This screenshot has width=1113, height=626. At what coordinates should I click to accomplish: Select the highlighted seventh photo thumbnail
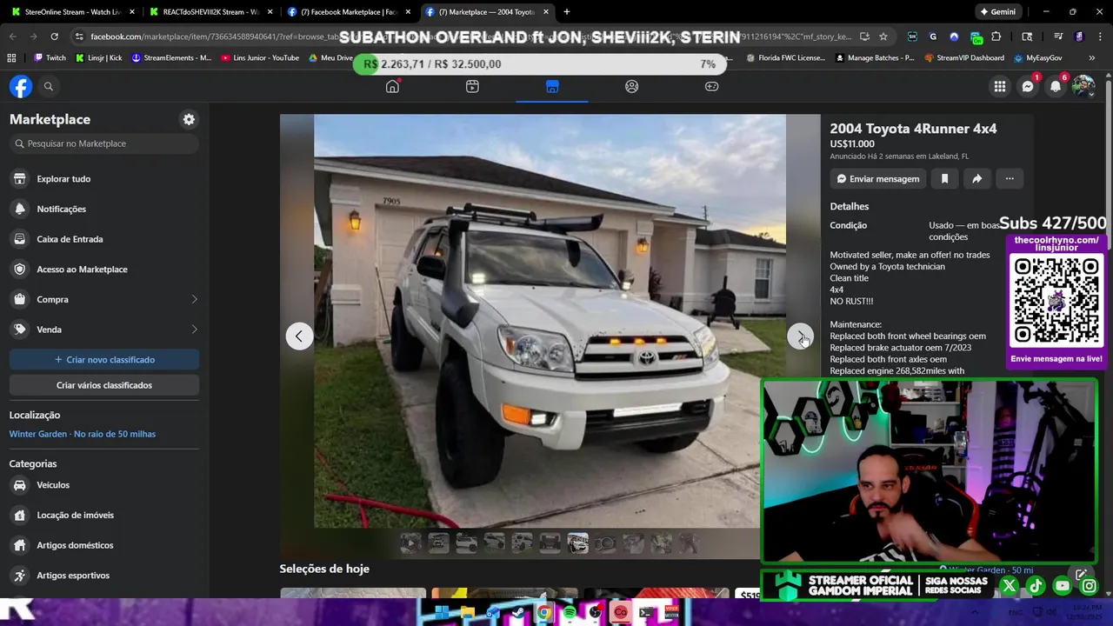pos(577,543)
